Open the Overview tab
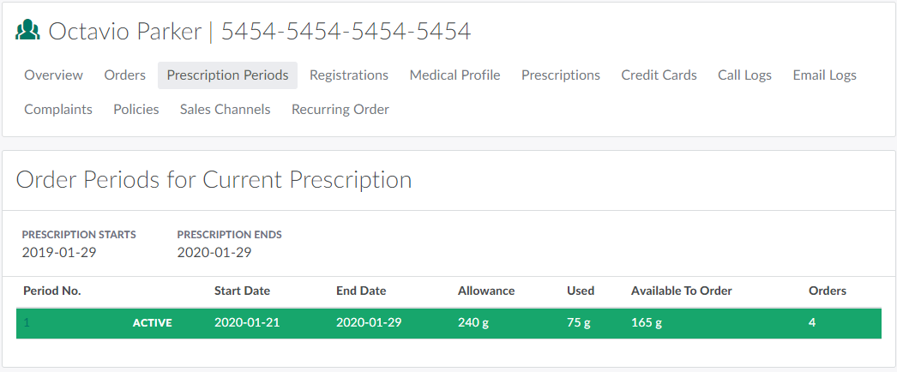This screenshot has height=372, width=897. pyautogui.click(x=53, y=75)
